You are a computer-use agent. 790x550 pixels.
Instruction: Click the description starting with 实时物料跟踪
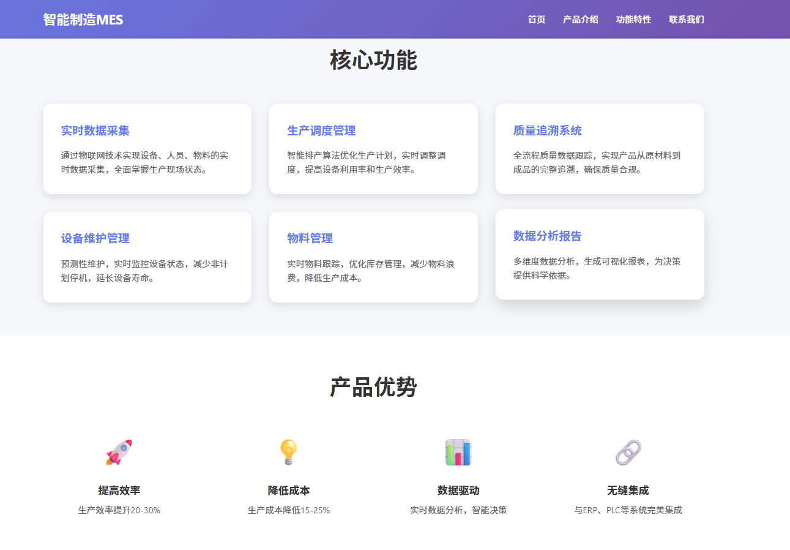click(x=371, y=271)
